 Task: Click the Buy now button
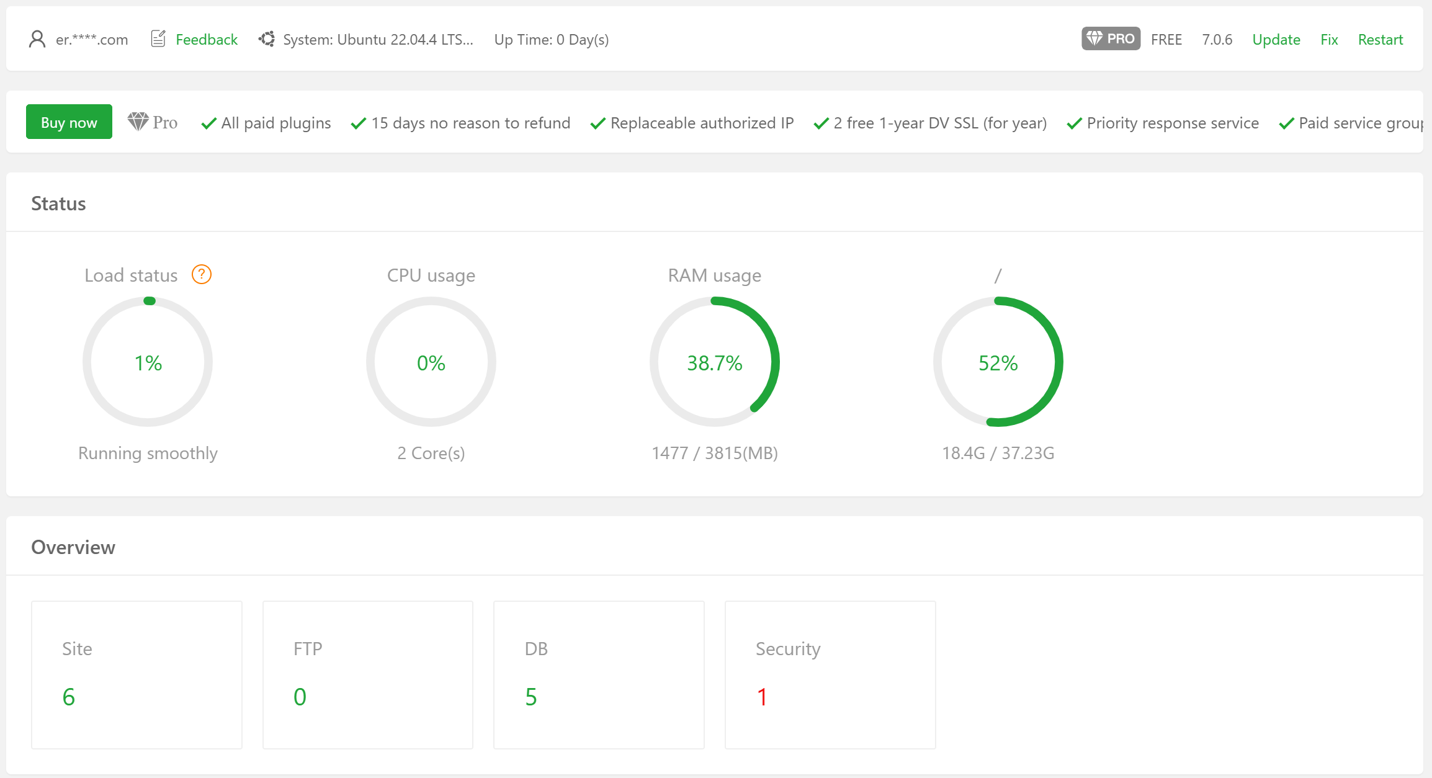[69, 122]
